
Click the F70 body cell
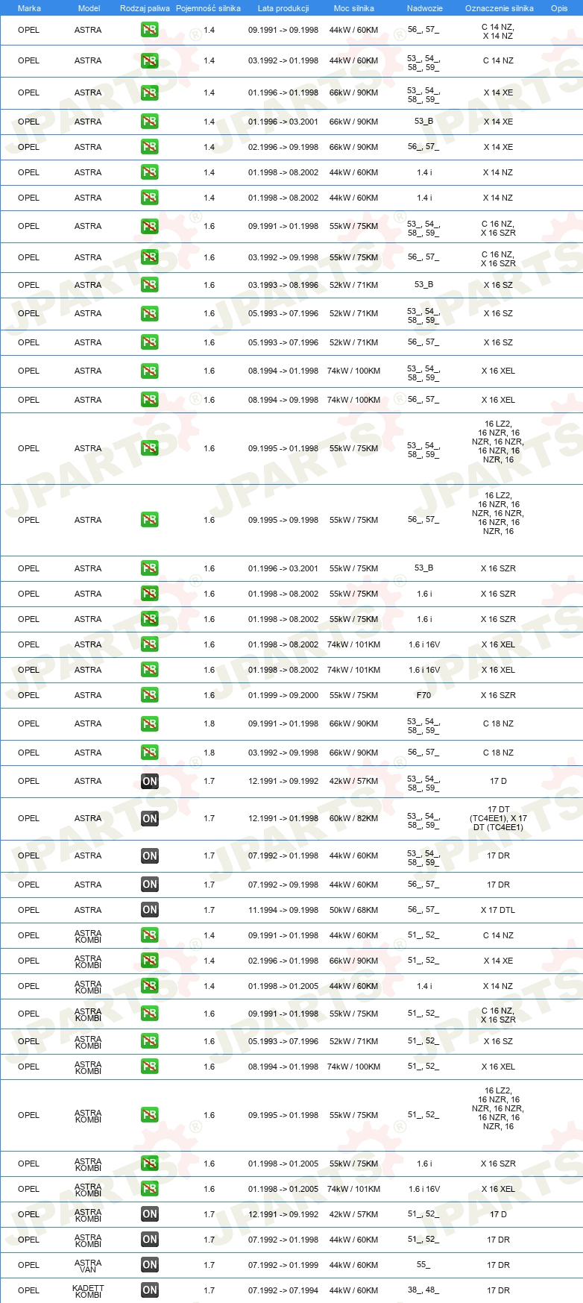[x=423, y=695]
